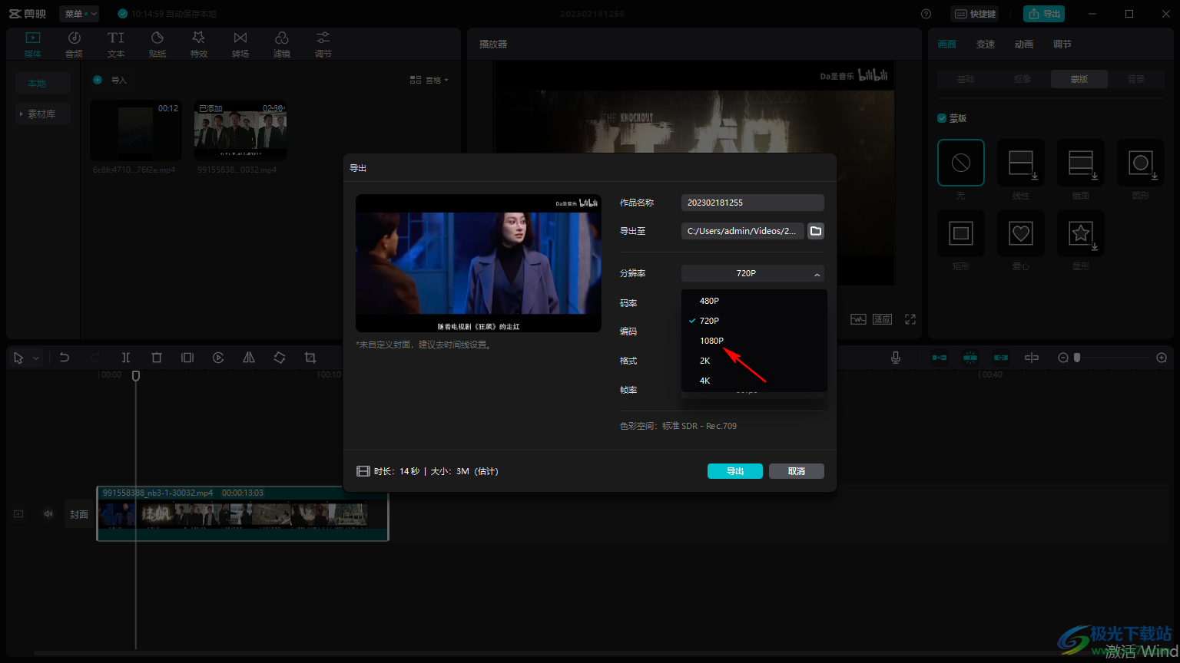Open the 调节 adjustment tool tab

pos(323,45)
